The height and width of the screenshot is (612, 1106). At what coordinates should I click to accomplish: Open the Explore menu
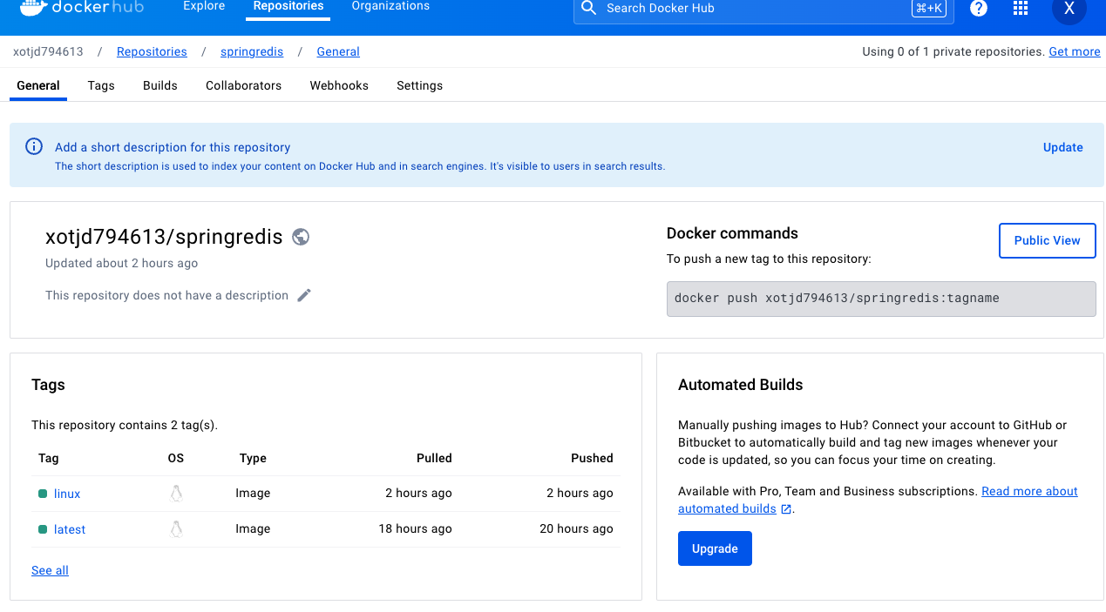click(204, 6)
